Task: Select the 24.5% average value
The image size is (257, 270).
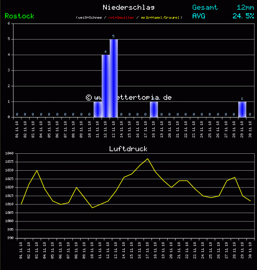Action: (x=243, y=16)
